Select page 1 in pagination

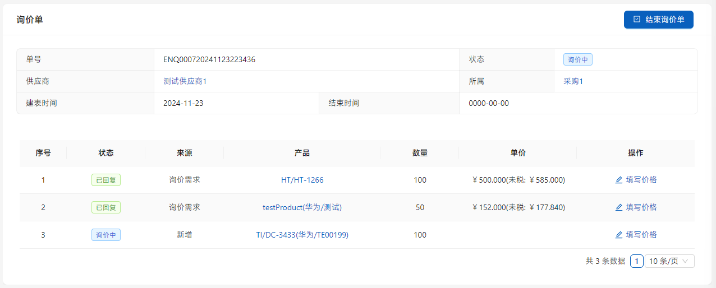coord(636,261)
